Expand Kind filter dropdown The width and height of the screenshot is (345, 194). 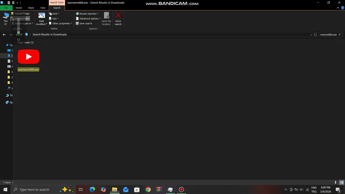(x=54, y=14)
